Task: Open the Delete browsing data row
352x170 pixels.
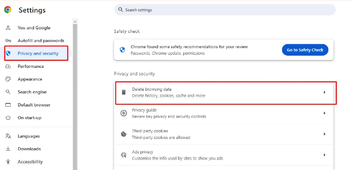Action: tap(224, 92)
